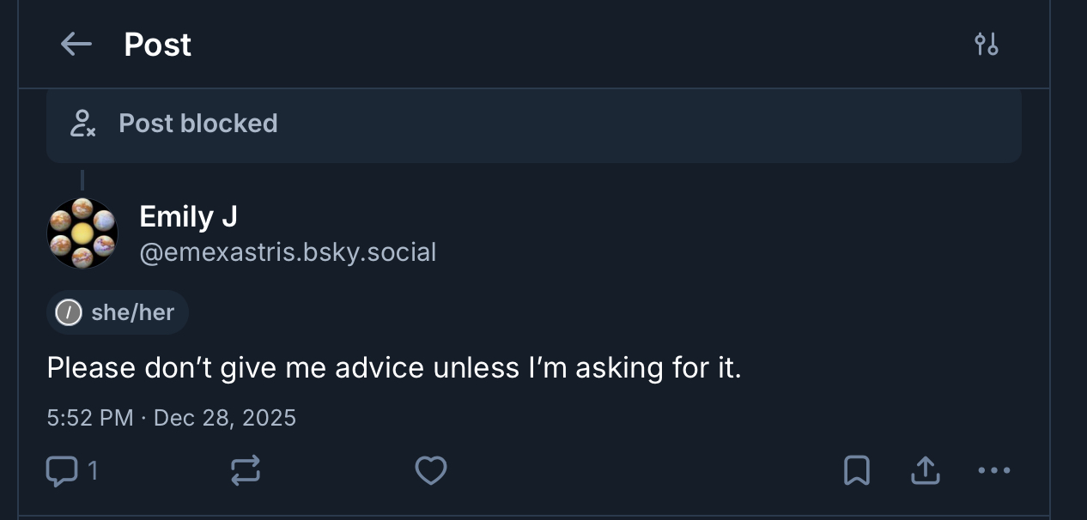This screenshot has height=520, width=1087.
Task: Open thread preferences settings icon
Action: (x=987, y=45)
